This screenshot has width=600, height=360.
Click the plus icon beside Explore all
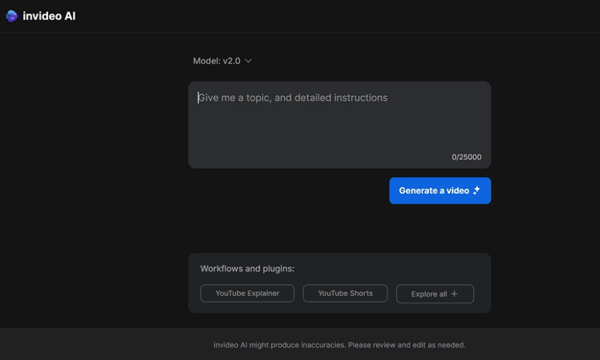click(454, 293)
